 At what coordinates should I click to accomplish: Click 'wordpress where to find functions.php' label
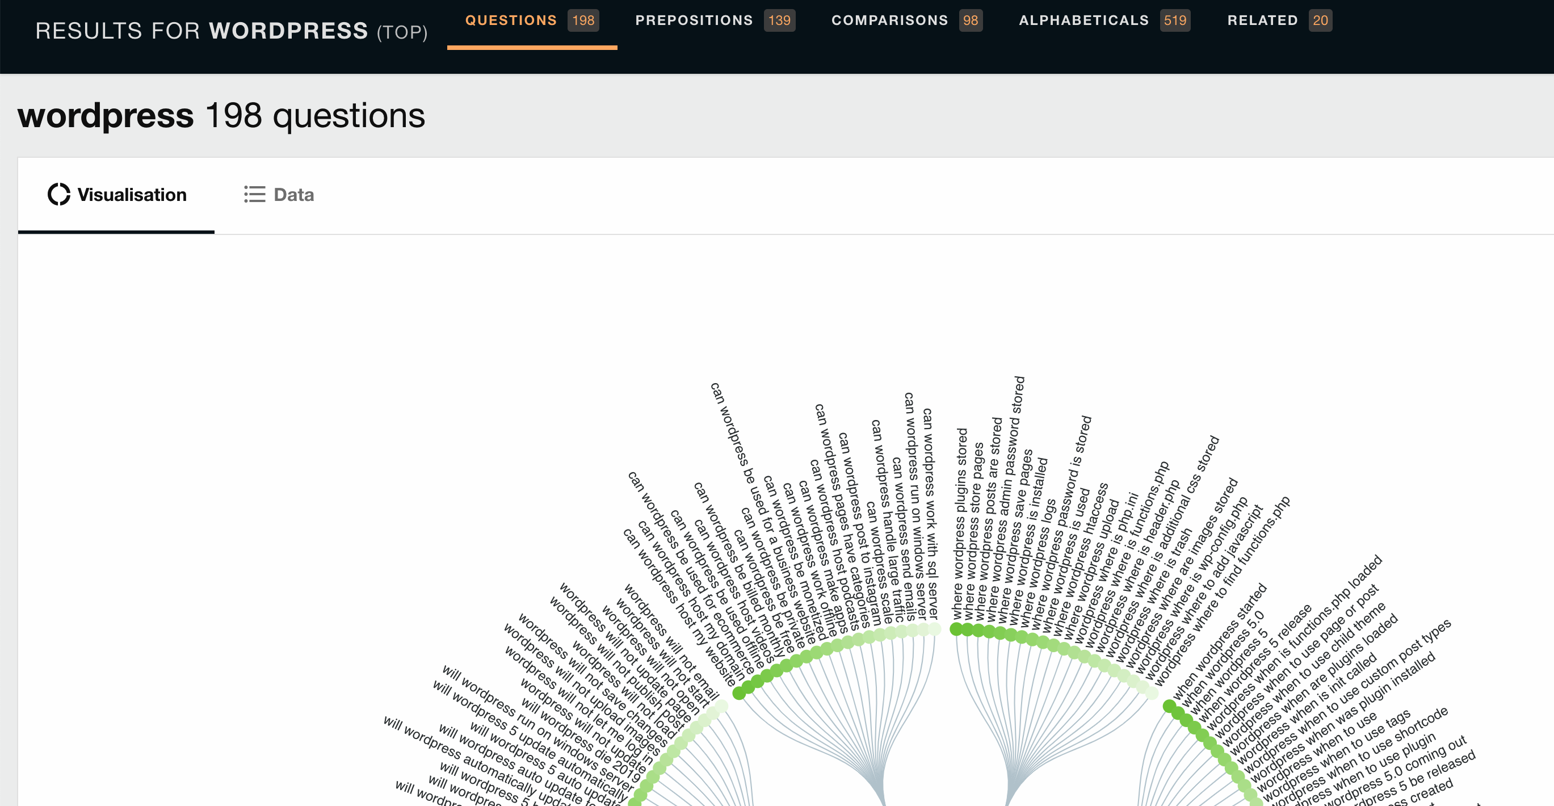[1222, 591]
